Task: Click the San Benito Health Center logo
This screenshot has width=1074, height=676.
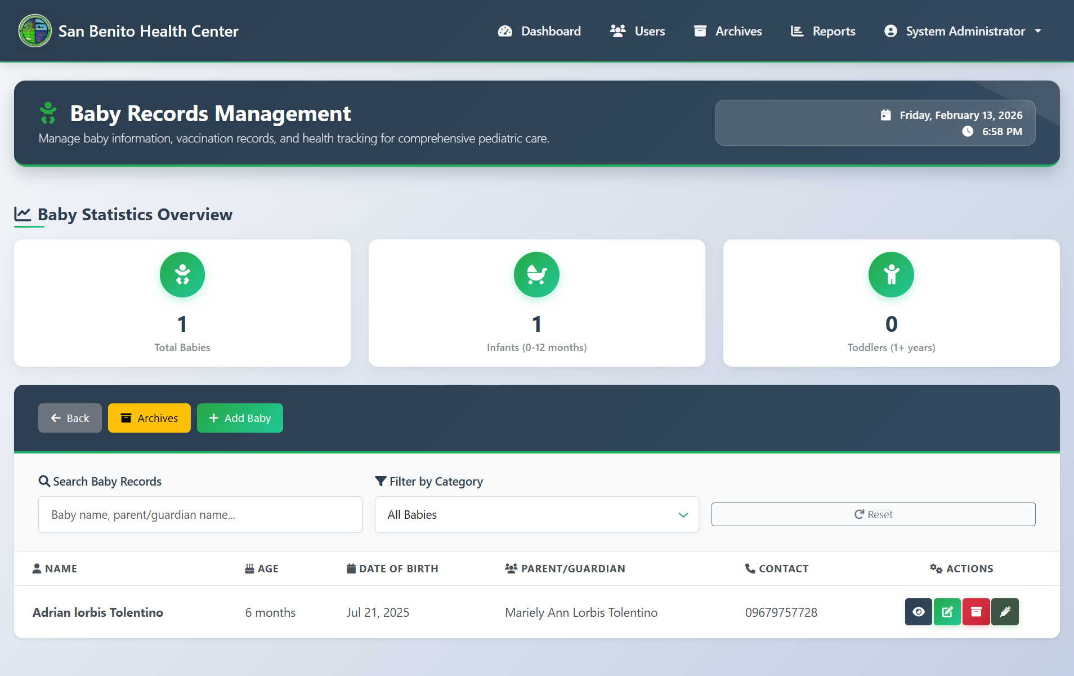Action: (35, 31)
